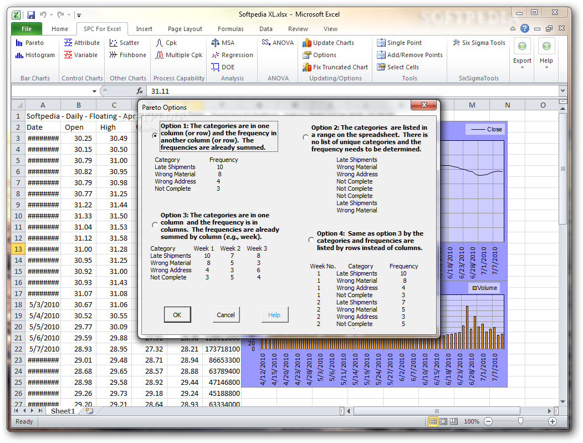Switch to Page Break Preview in status bar
The width and height of the screenshot is (583, 443).
click(454, 421)
